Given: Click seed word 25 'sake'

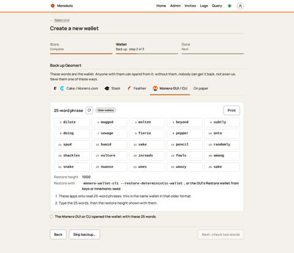Looking at the screenshot, I should tap(222, 167).
